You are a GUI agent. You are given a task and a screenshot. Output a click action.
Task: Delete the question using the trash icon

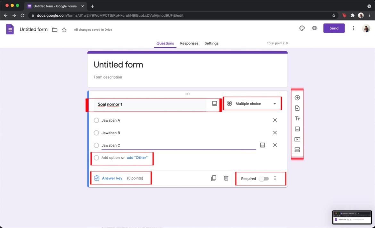(x=226, y=178)
